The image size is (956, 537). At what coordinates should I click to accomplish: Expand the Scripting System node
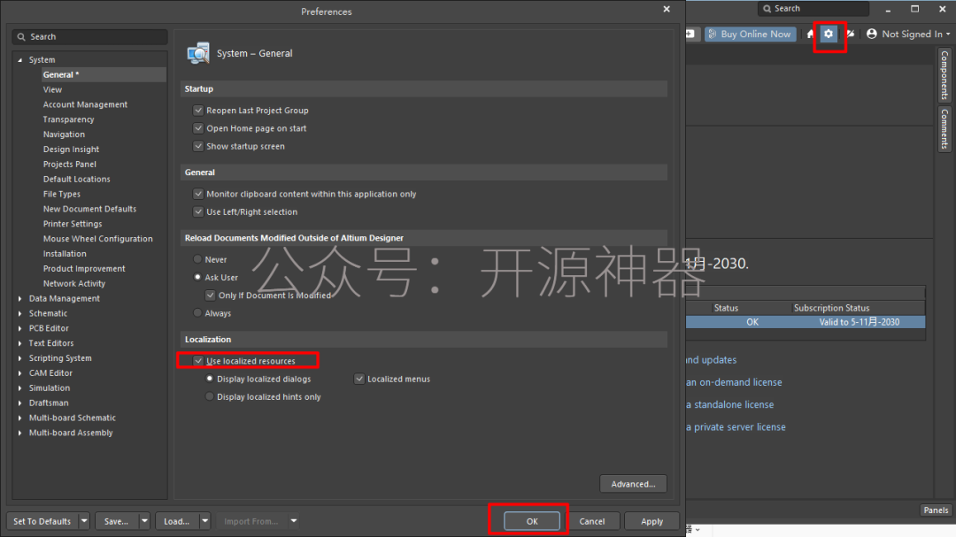[x=20, y=358]
